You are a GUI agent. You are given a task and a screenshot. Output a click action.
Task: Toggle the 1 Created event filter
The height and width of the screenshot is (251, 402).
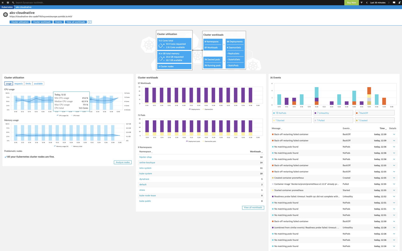click(375, 120)
